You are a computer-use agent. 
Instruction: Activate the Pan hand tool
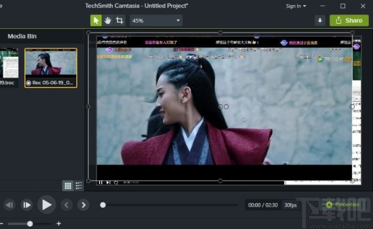pos(108,20)
